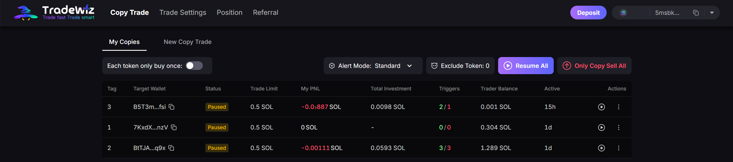Click the TradeWiz logo
Viewport: 733px width, 162px height.
(54, 13)
